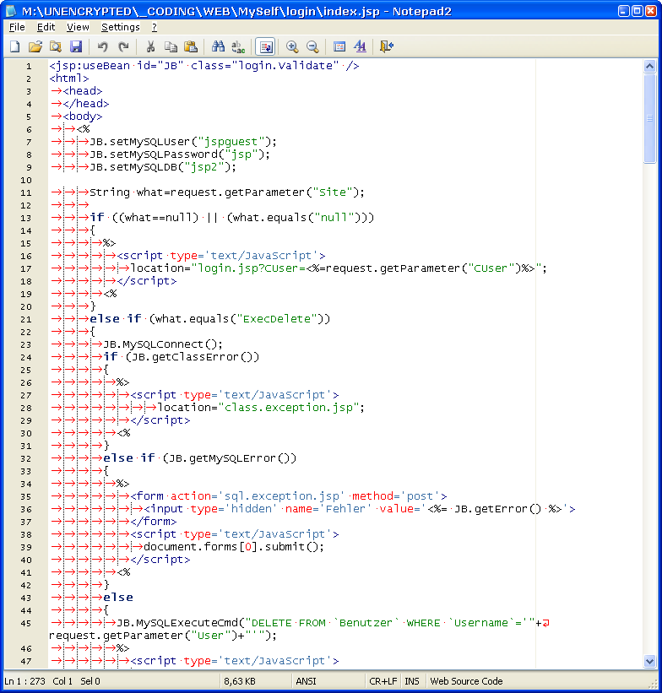Click the 'Ln 1 : 273' status bar field

(x=24, y=681)
